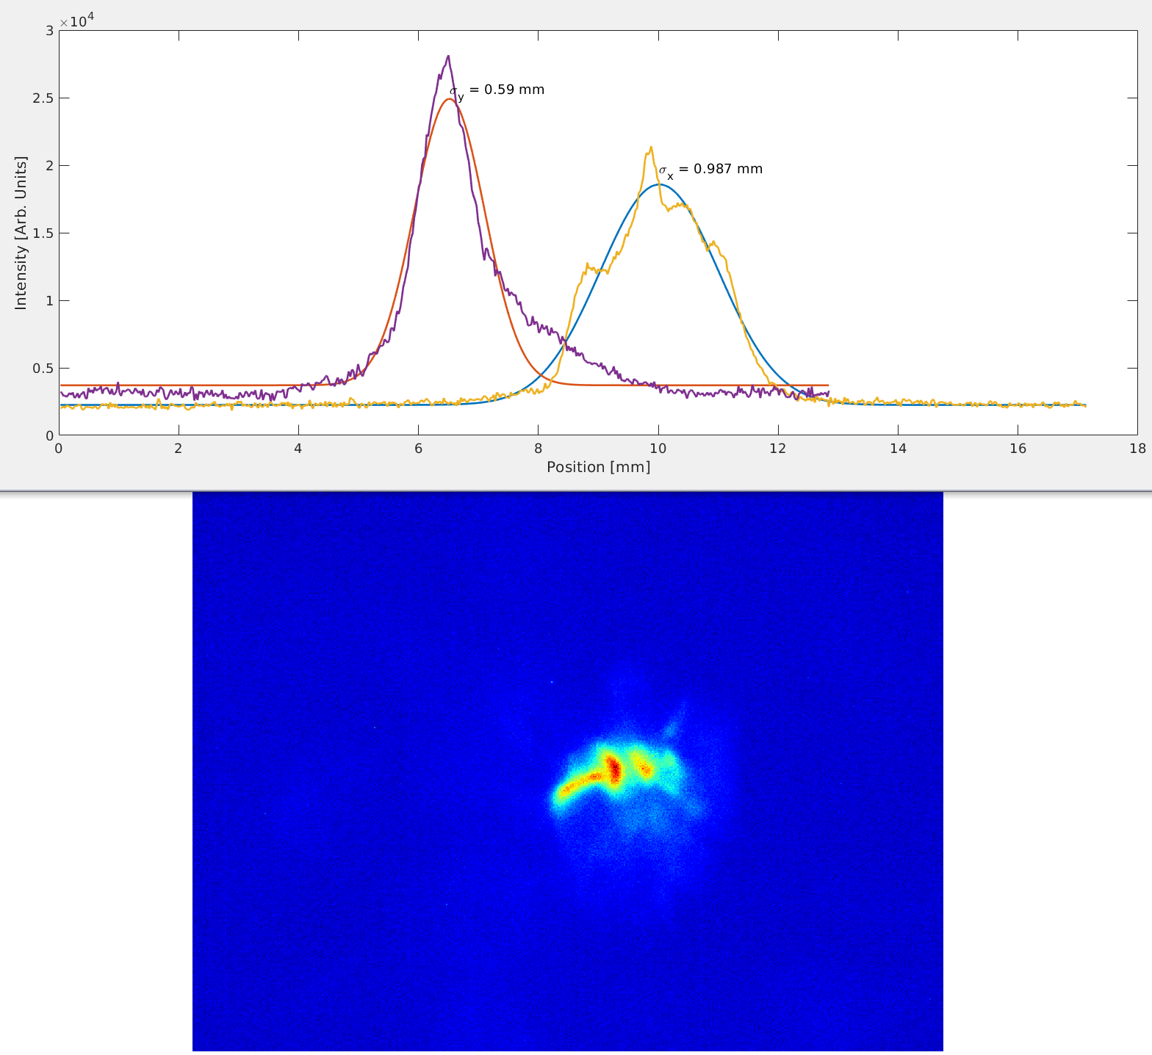1152x1055 pixels.
Task: Click the σy = 0.59 mm annotation
Action: pos(497,90)
